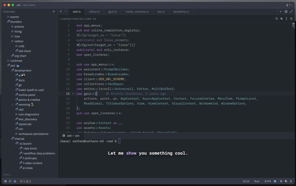Expand the remoting channel in the sidebar
Viewport: 296px width, 186px height.
[x=12, y=104]
